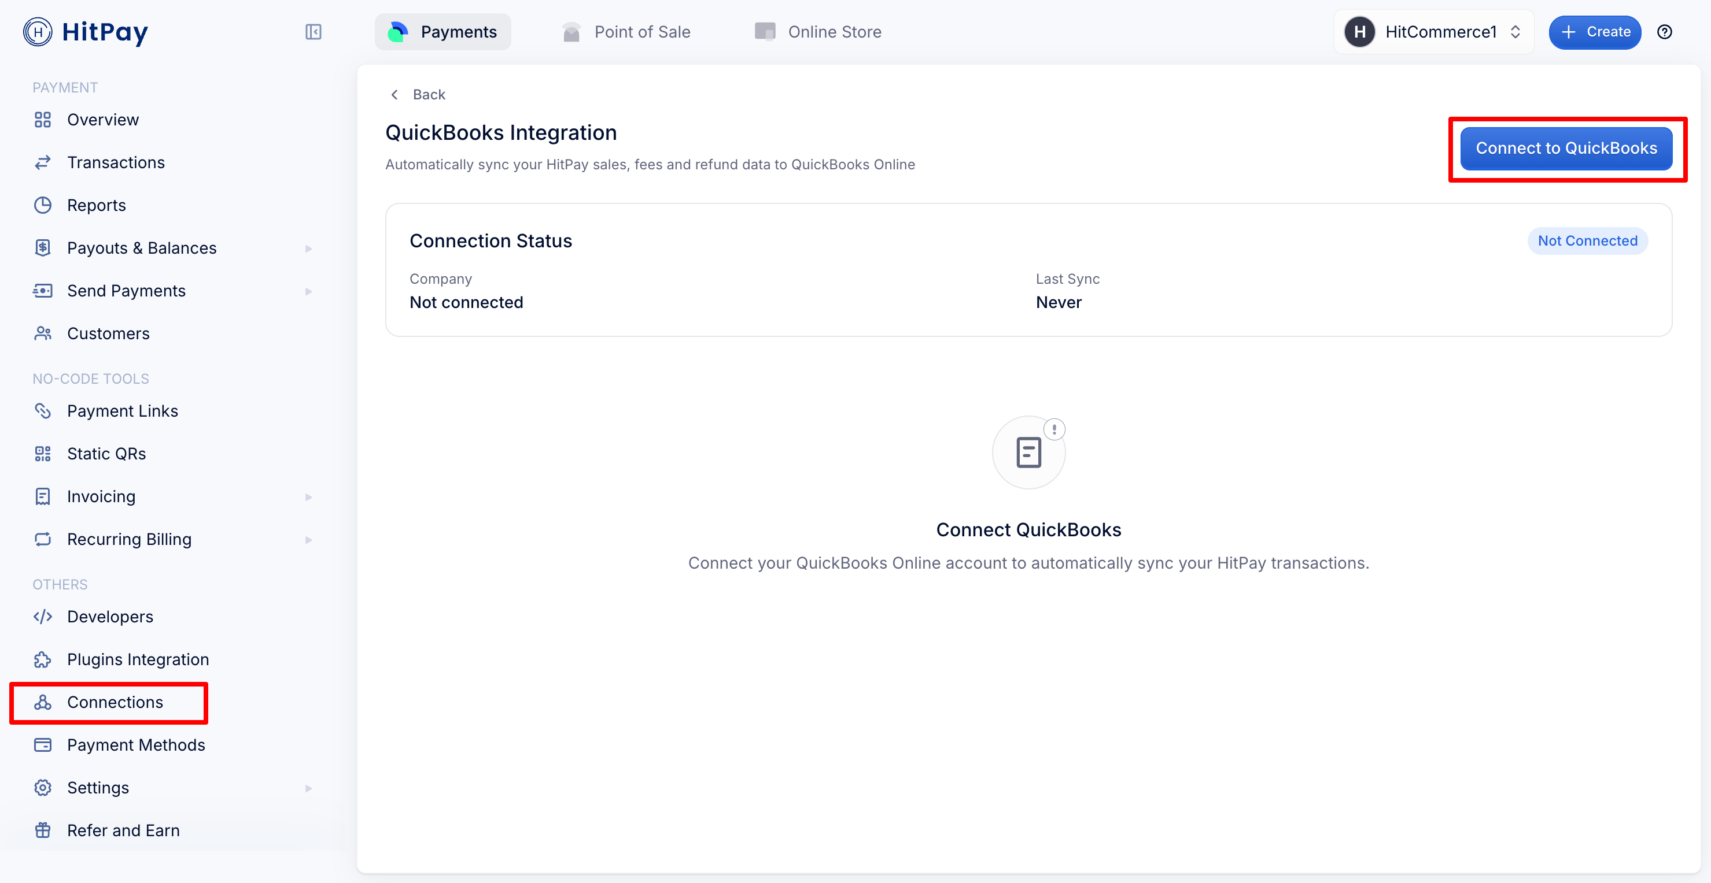
Task: Click the Plugins Integration puzzle icon
Action: tap(42, 659)
